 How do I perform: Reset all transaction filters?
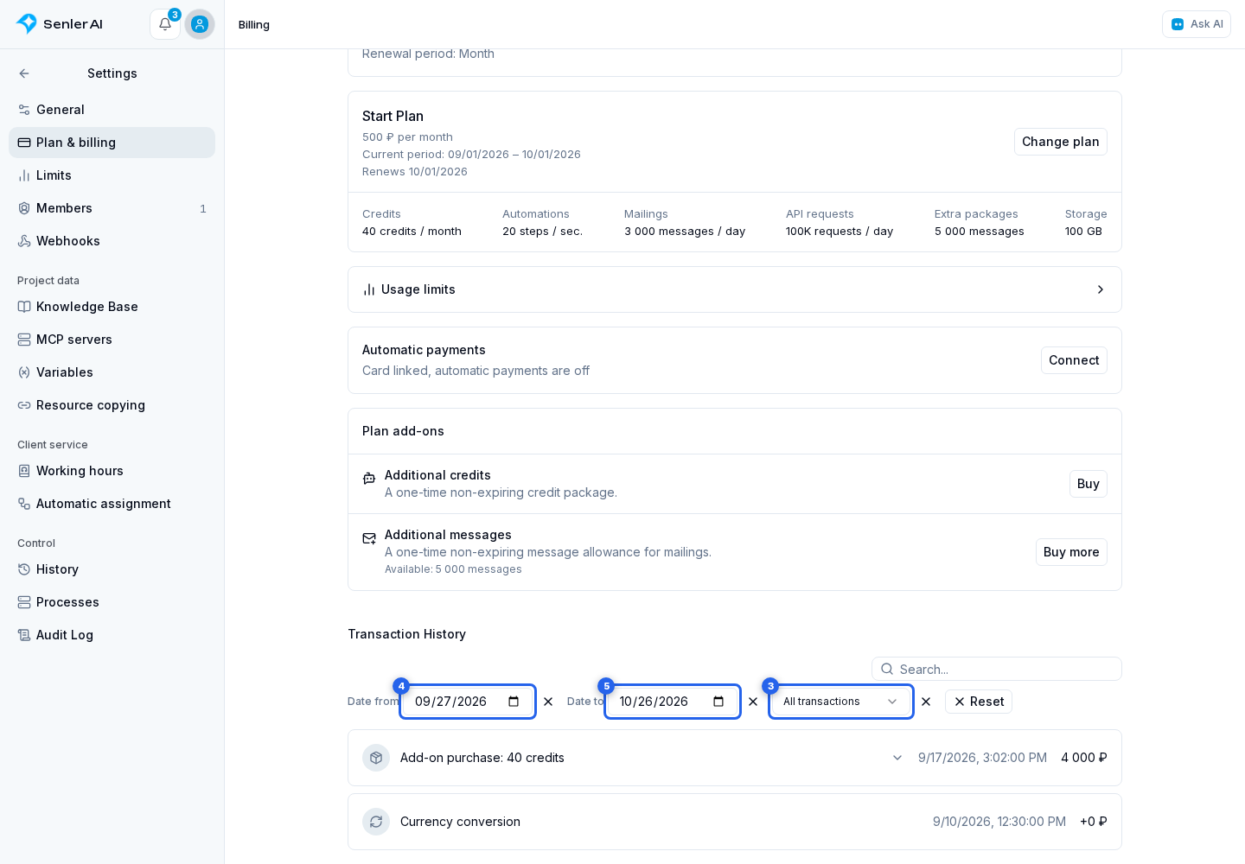click(x=979, y=702)
